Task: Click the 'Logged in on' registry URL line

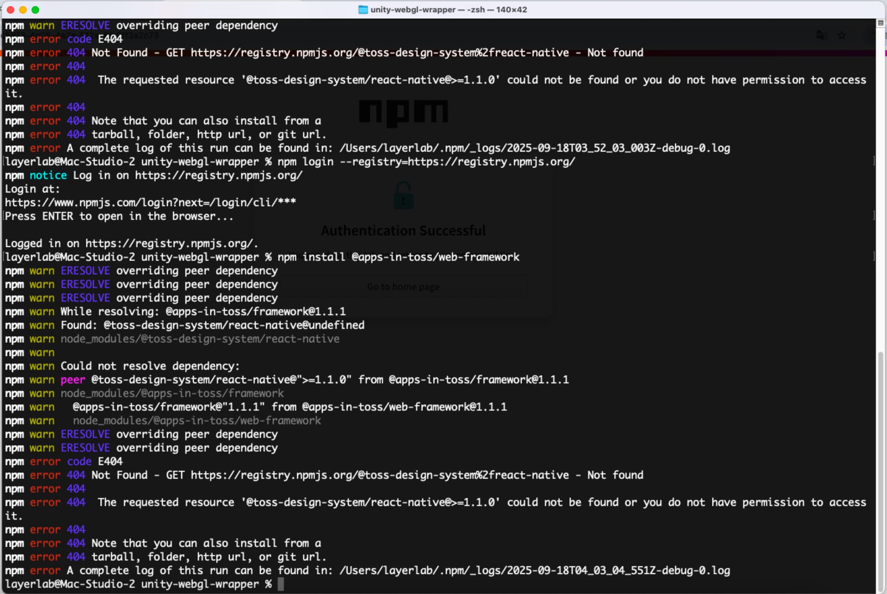Action: point(171,244)
